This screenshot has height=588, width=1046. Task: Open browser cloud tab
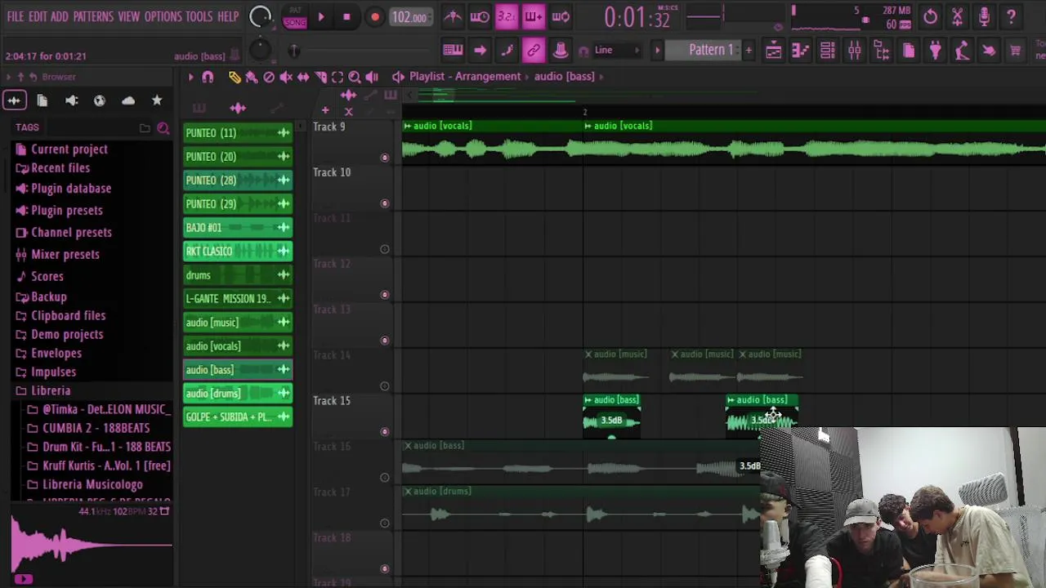(x=128, y=100)
